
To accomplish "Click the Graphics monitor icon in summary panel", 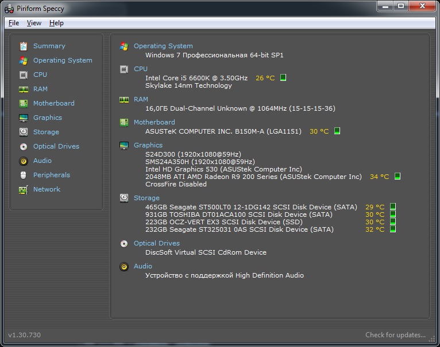I will click(x=123, y=146).
